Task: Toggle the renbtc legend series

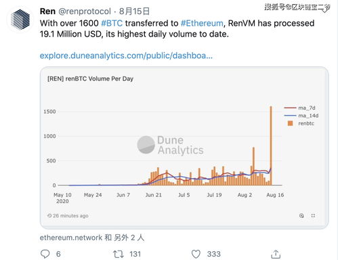Action: coord(301,123)
